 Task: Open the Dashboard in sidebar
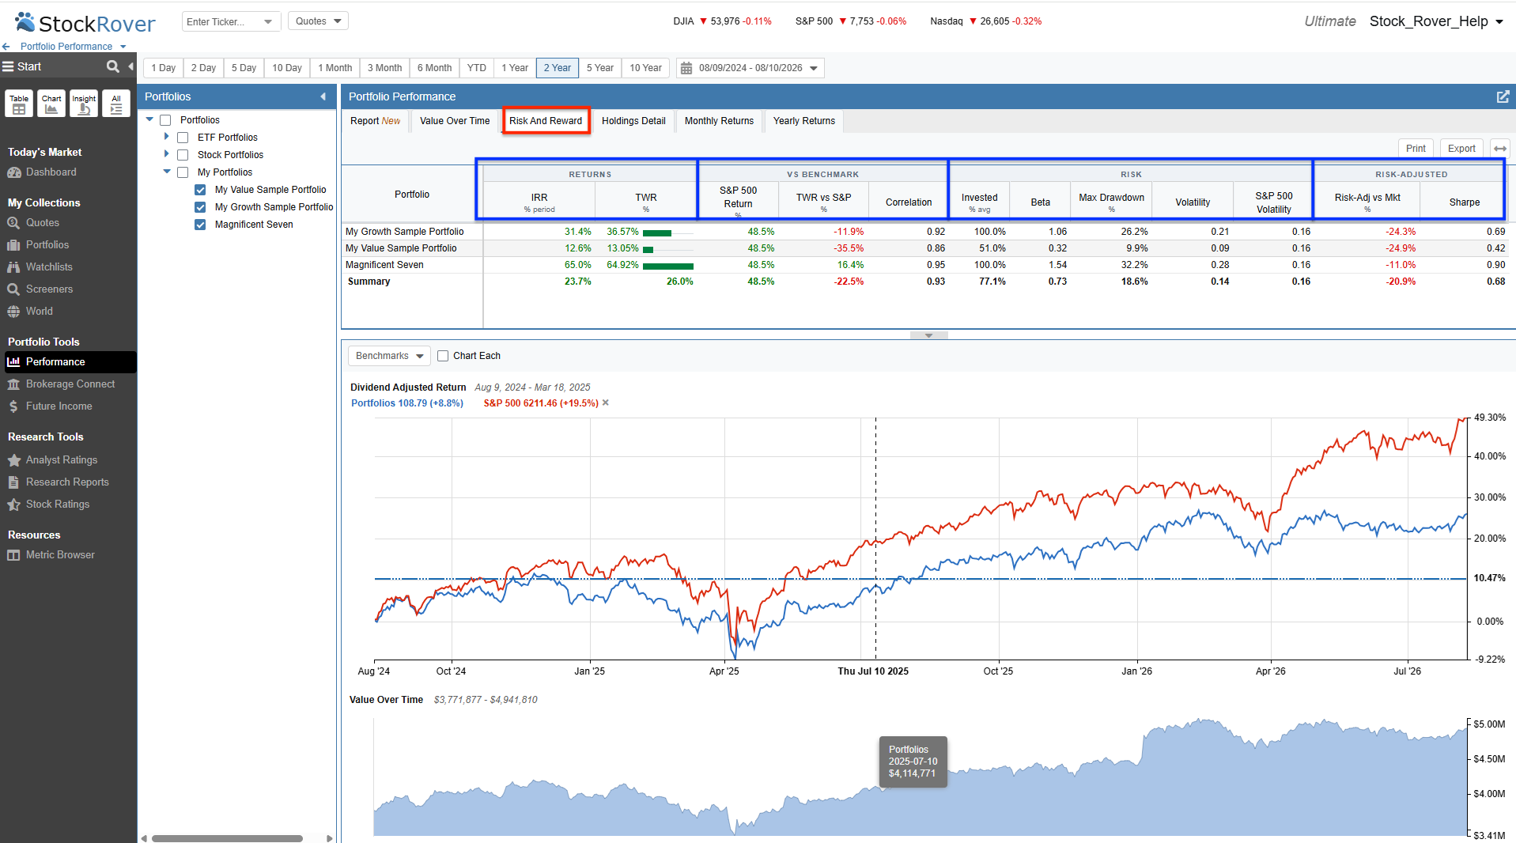(51, 172)
